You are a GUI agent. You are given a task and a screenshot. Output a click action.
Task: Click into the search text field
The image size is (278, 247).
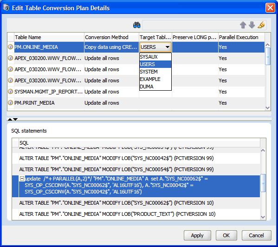click(x=190, y=25)
